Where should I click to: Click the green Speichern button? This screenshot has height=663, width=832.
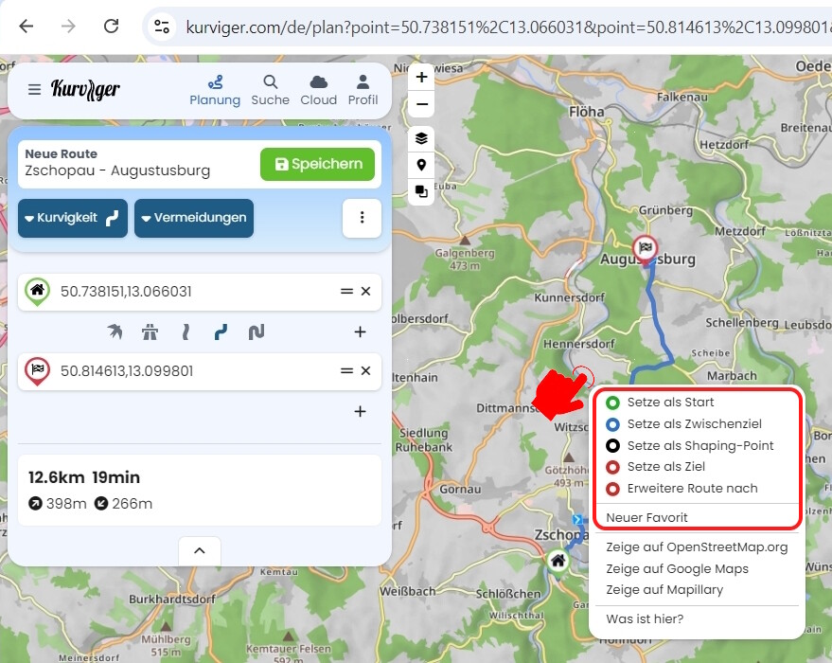pyautogui.click(x=317, y=164)
